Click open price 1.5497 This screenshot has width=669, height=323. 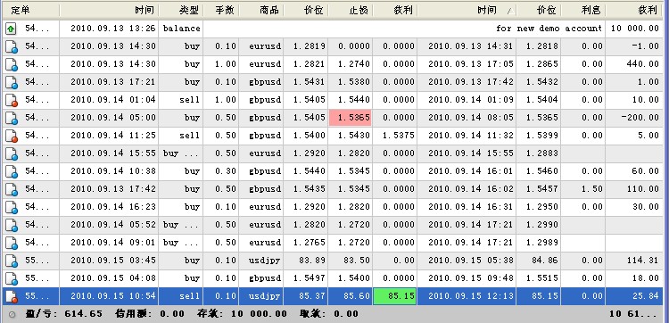click(x=310, y=278)
